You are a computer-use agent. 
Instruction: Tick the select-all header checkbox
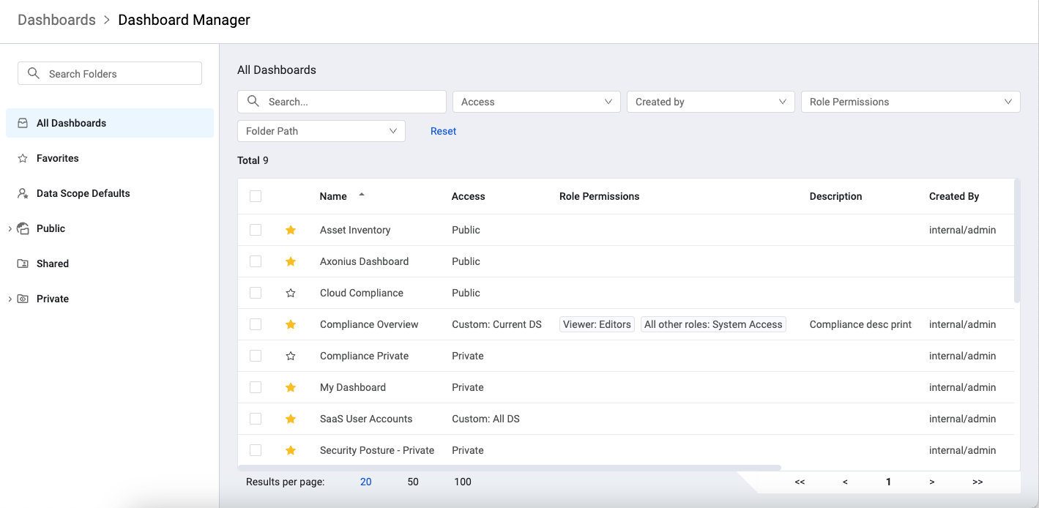tap(256, 196)
